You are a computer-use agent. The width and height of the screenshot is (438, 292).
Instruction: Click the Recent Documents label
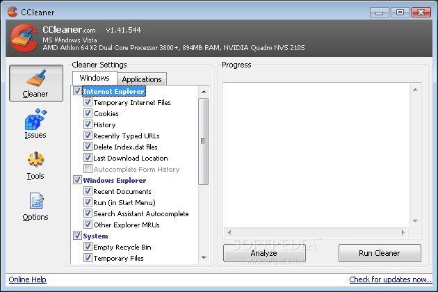point(122,192)
